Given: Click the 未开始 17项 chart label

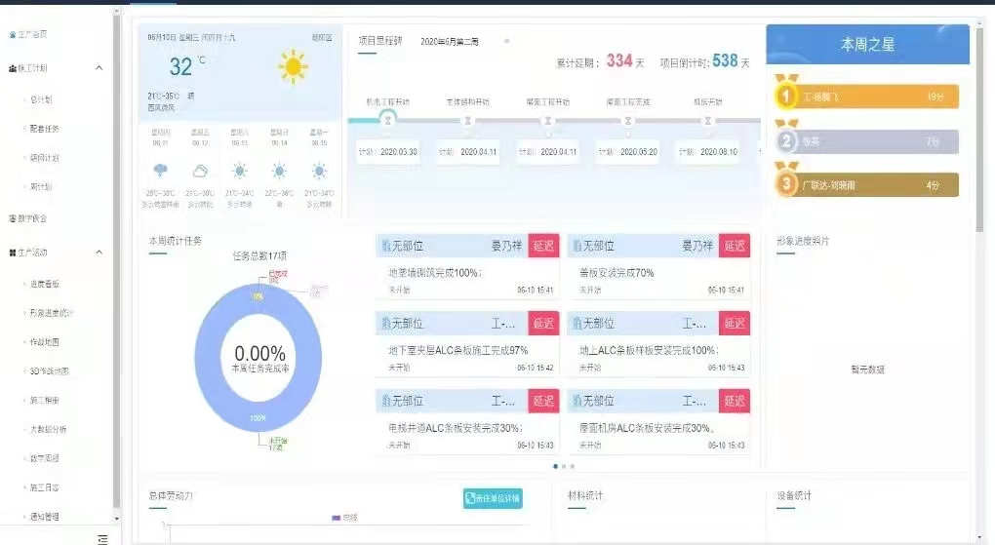Looking at the screenshot, I should tap(277, 444).
